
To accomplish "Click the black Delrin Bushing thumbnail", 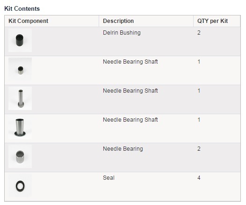I will [20, 40].
